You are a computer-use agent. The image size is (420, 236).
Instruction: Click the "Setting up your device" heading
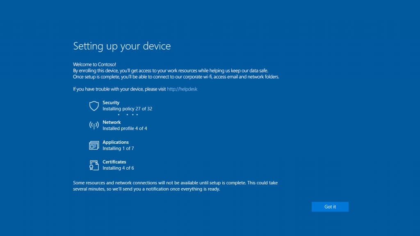(x=122, y=46)
